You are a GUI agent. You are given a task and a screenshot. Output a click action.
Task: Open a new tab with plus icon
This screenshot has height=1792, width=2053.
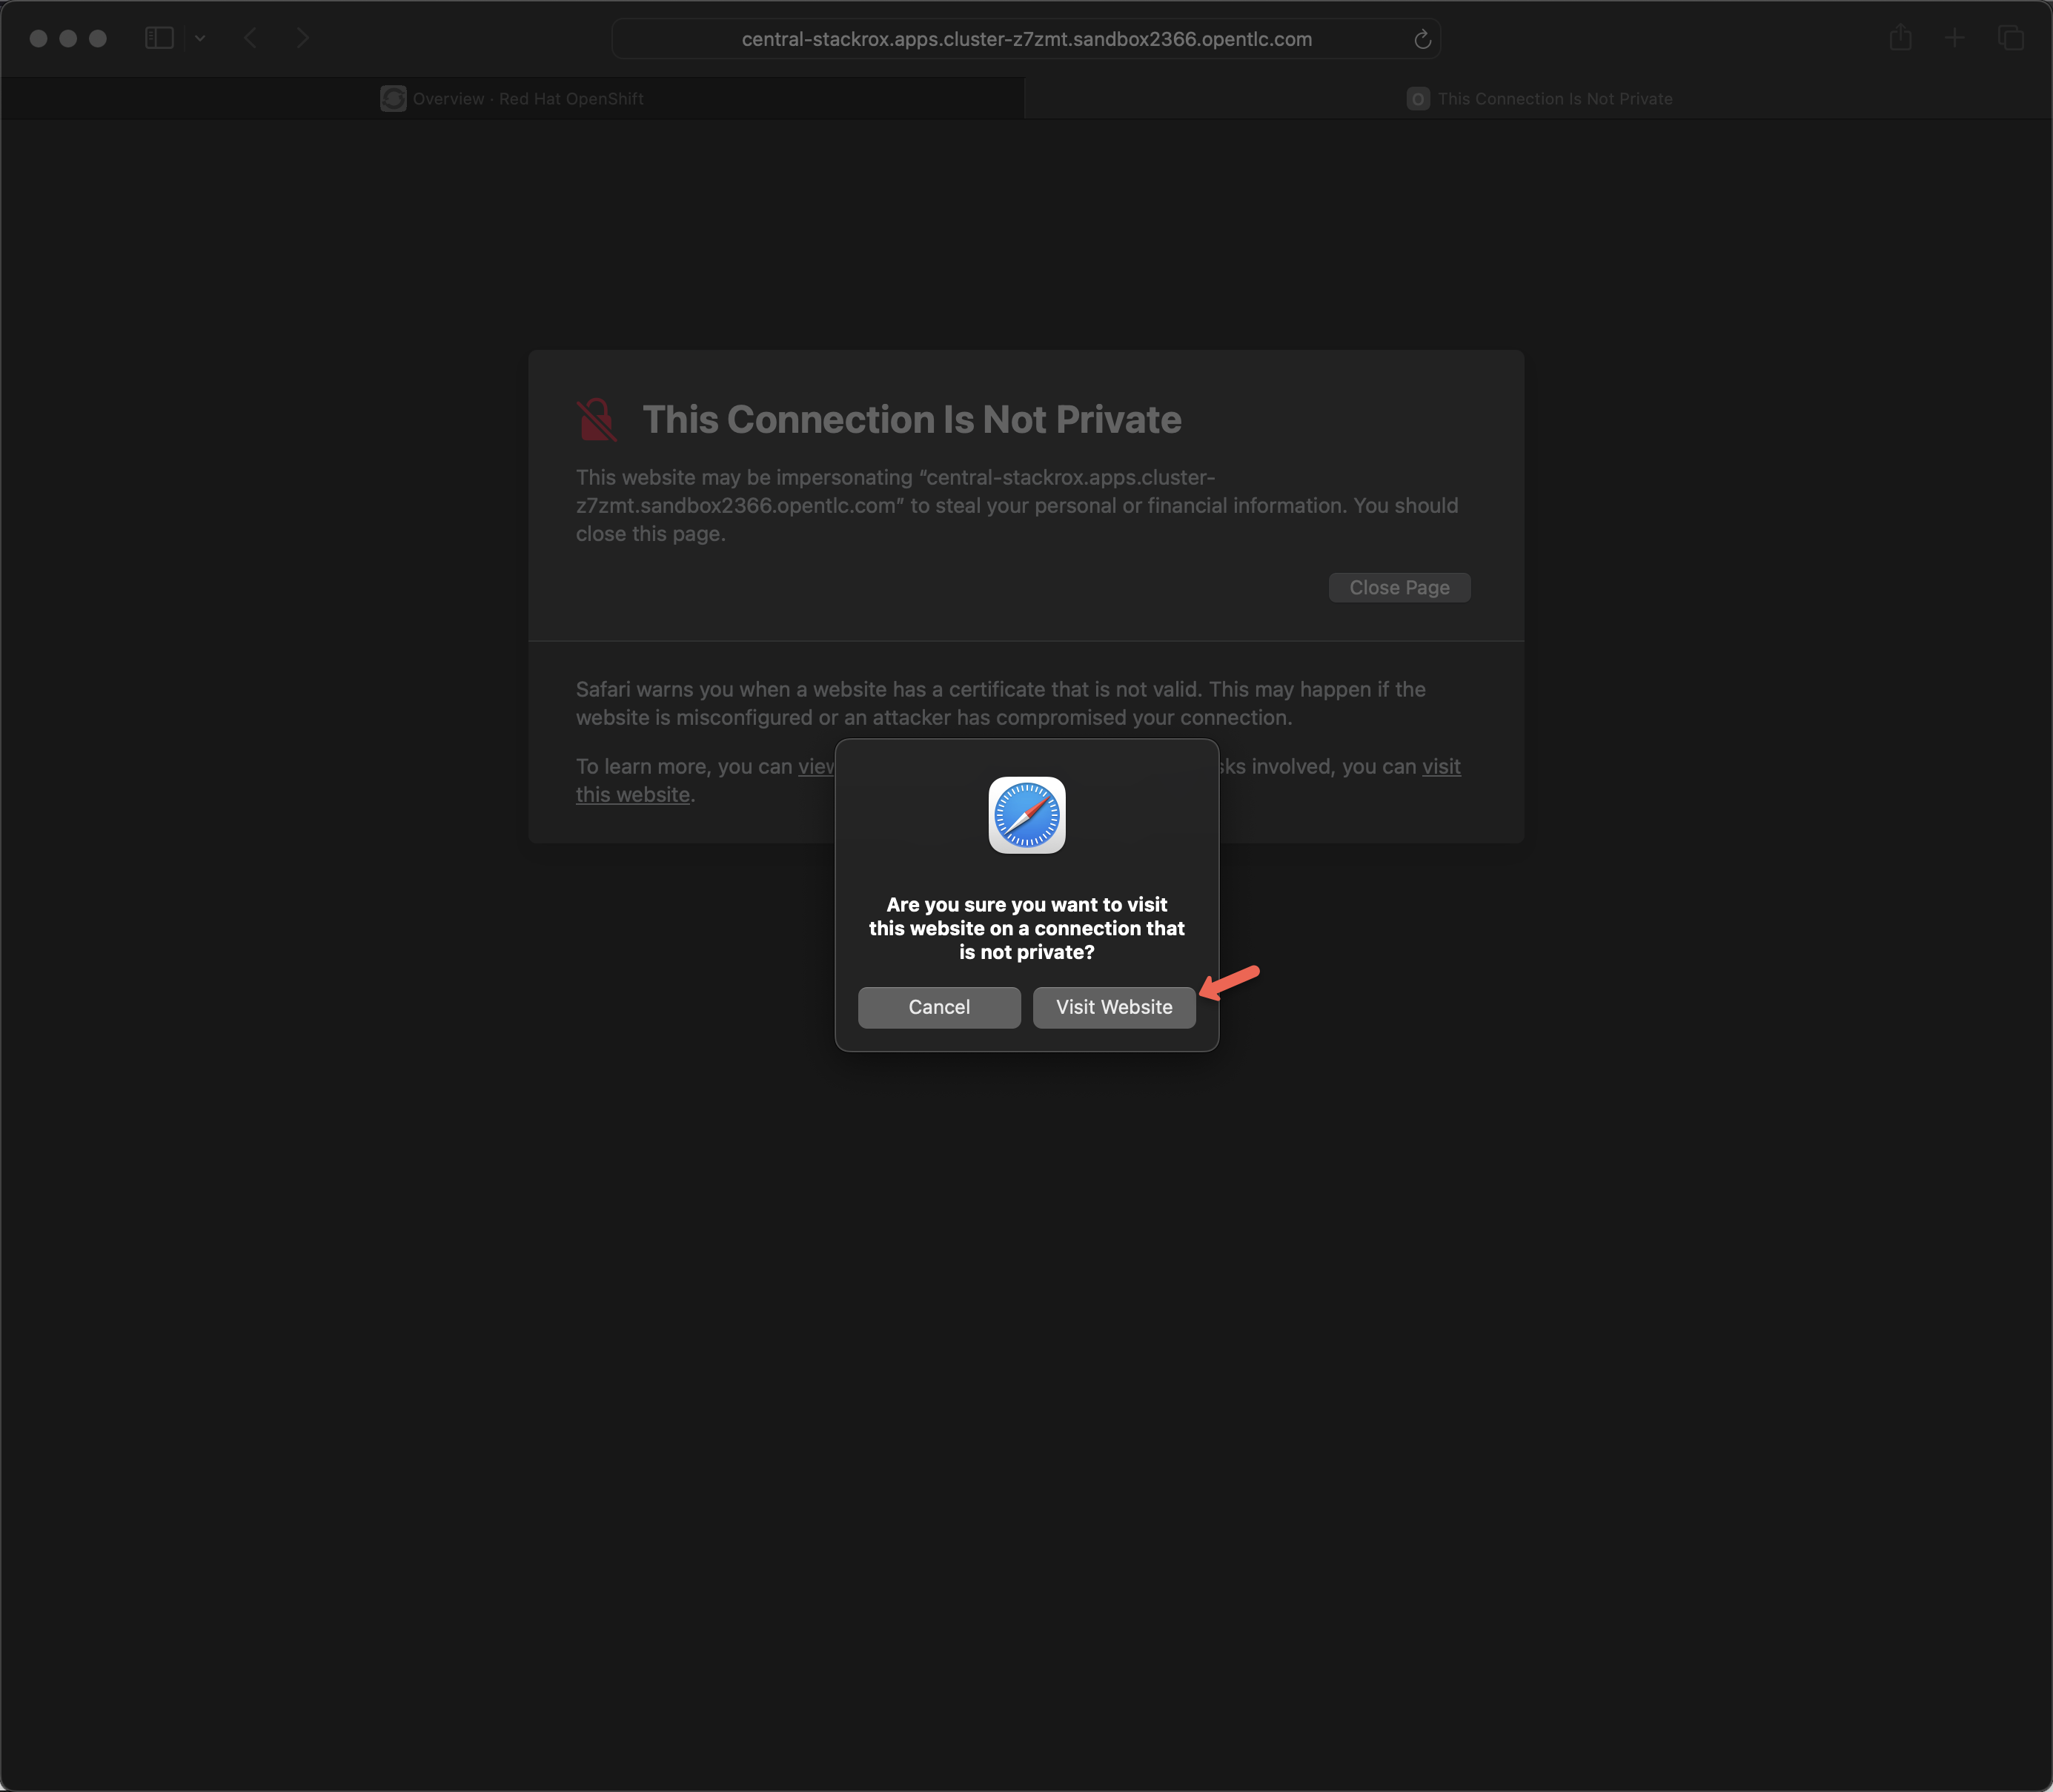point(1954,38)
